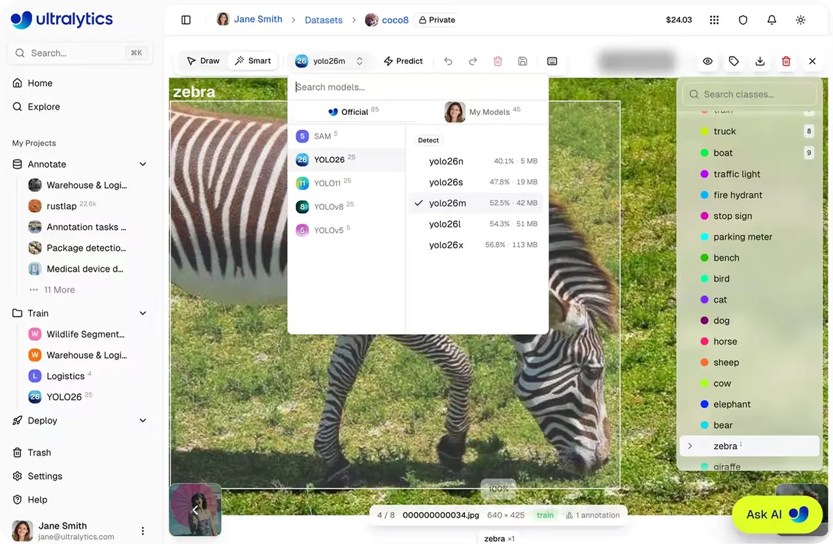This screenshot has width=833, height=544.
Task: Toggle light/dark theme sun icon
Action: [x=800, y=20]
